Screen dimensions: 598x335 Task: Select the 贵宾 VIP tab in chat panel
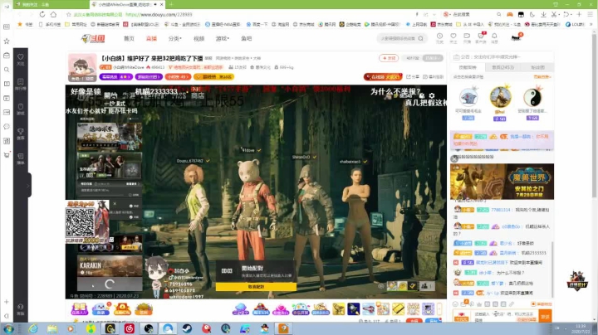(x=502, y=67)
